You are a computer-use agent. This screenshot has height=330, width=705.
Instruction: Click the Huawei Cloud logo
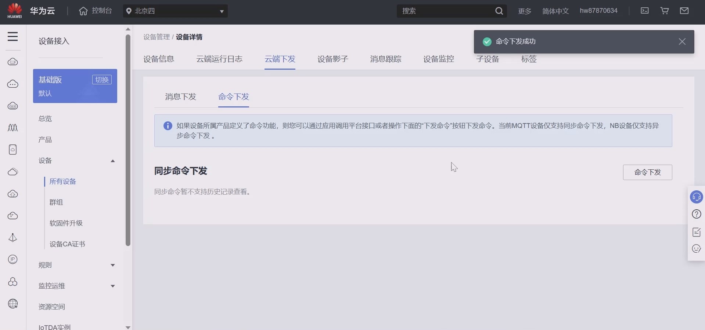[x=15, y=11]
